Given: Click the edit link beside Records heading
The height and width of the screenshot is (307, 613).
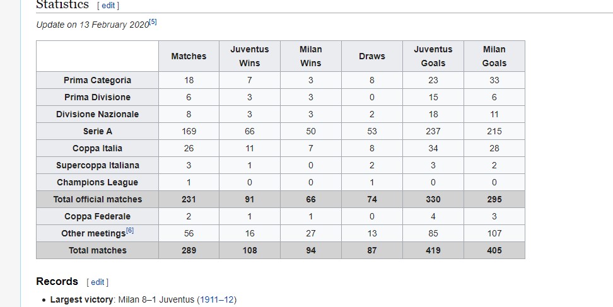Looking at the screenshot, I should [97, 282].
